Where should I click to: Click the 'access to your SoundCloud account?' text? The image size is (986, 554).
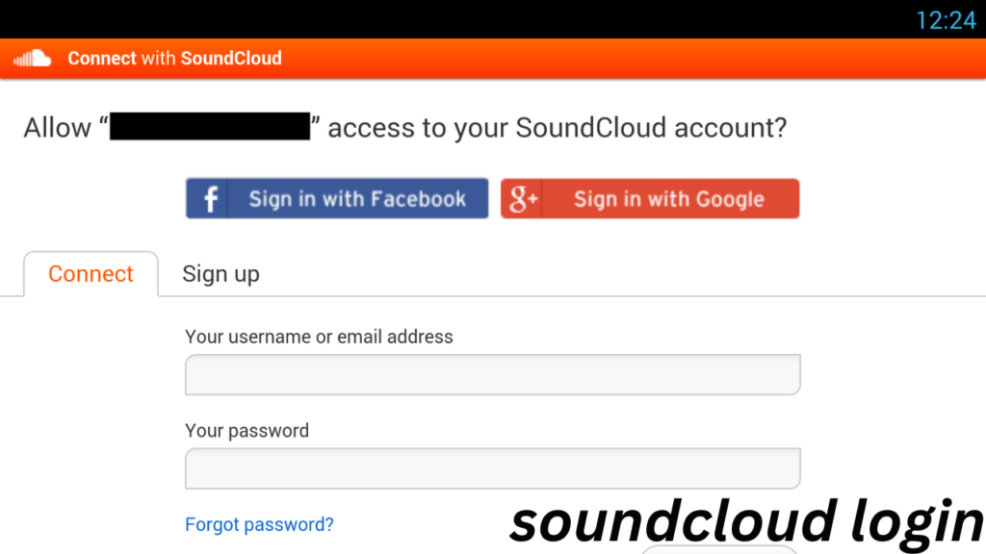click(558, 128)
